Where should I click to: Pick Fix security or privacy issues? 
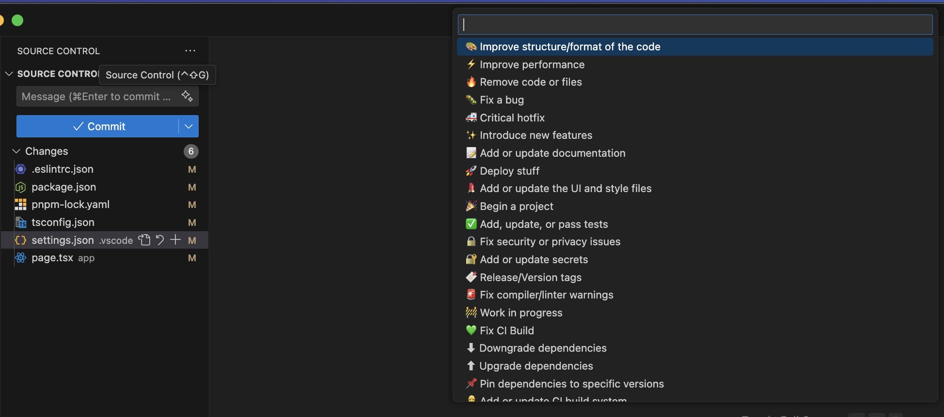tap(695, 242)
